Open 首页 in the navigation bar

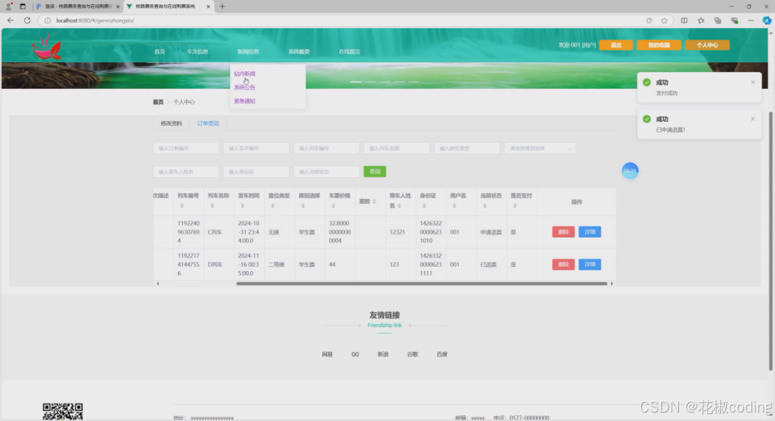pos(160,52)
